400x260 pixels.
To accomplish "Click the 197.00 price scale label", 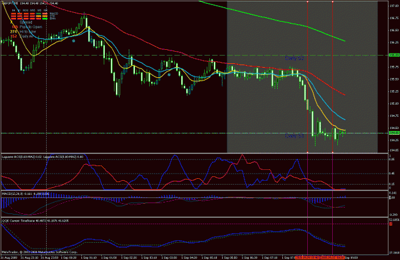I will tap(394, 6).
